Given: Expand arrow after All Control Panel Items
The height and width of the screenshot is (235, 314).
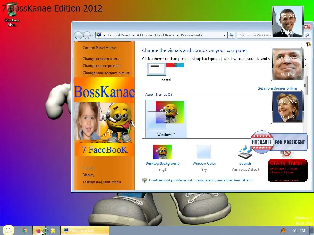Looking at the screenshot, I should point(178,35).
